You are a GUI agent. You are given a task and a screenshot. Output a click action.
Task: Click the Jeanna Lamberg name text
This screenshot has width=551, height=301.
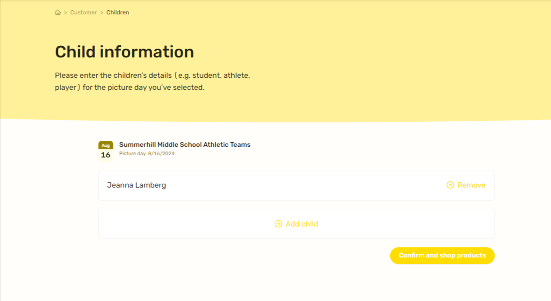[x=136, y=185]
